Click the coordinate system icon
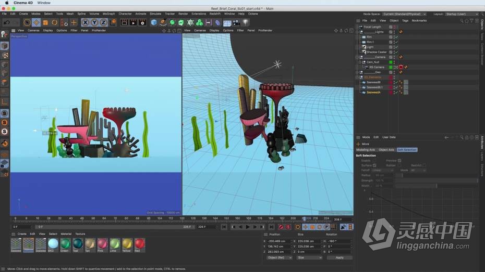This screenshot has height=272, width=485. [113, 22]
